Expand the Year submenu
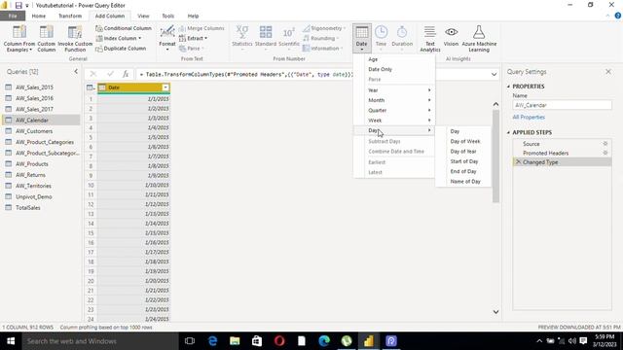The height and width of the screenshot is (350, 623). tap(394, 90)
